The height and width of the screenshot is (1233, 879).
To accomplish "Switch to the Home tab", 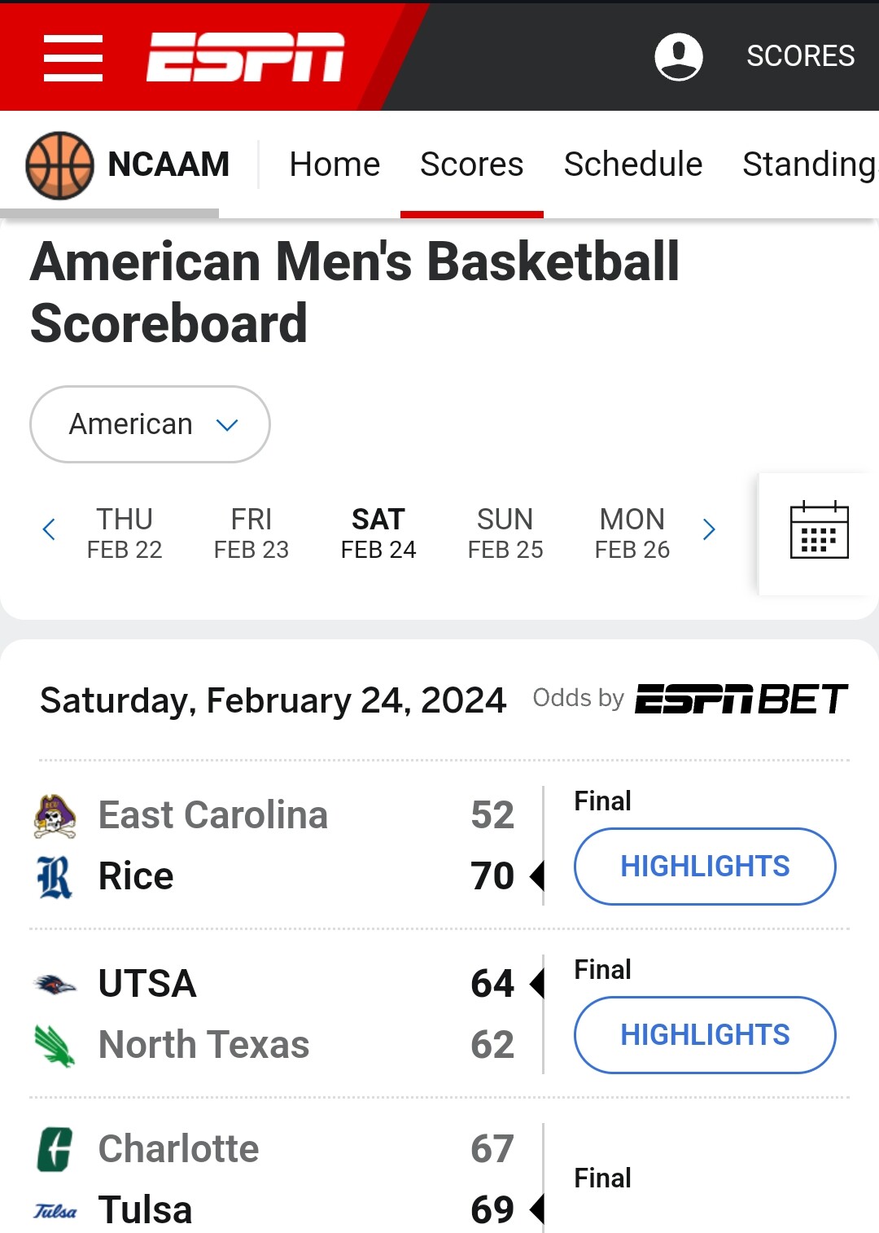I will tap(335, 165).
